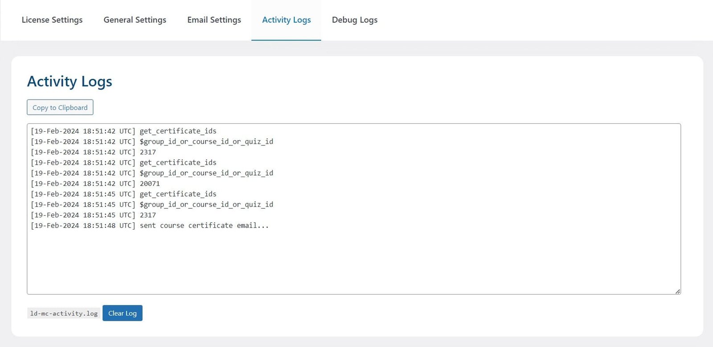Click inside the activity log textarea

[354, 209]
